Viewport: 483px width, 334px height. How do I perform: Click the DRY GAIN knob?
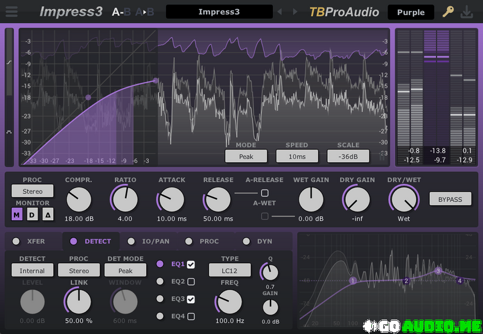click(x=357, y=200)
